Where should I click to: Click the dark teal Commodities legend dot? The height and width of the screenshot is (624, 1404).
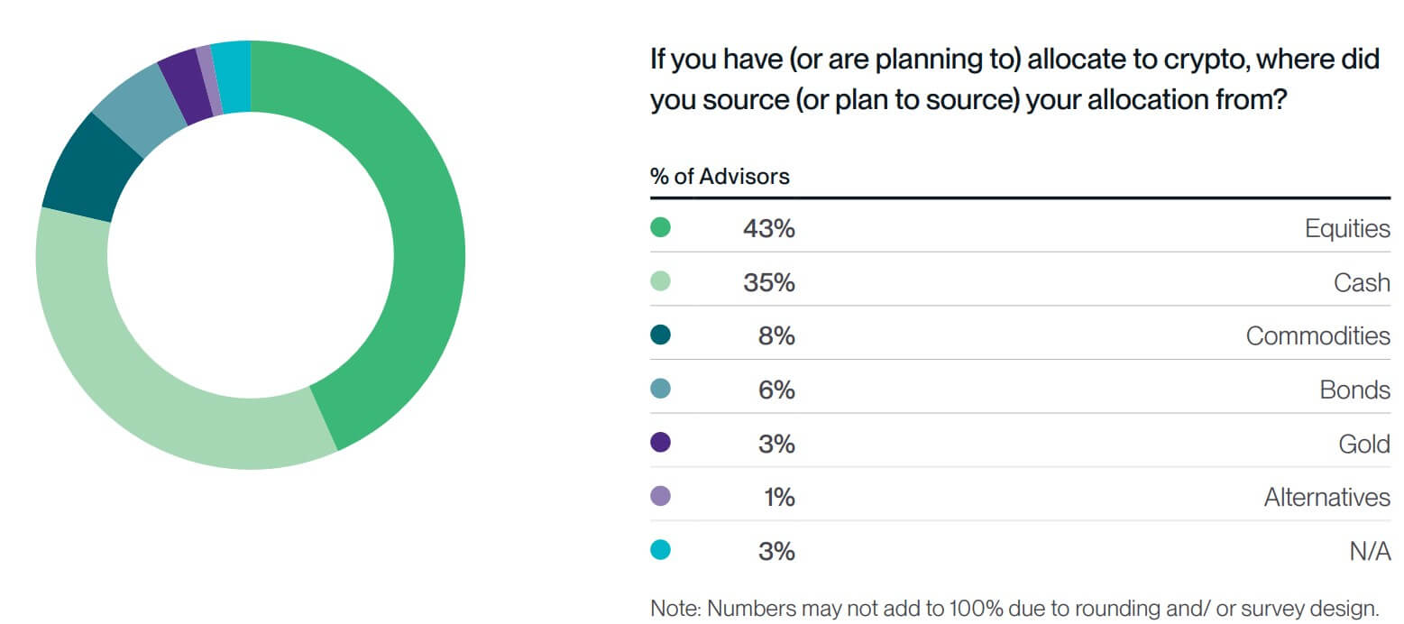(x=660, y=335)
